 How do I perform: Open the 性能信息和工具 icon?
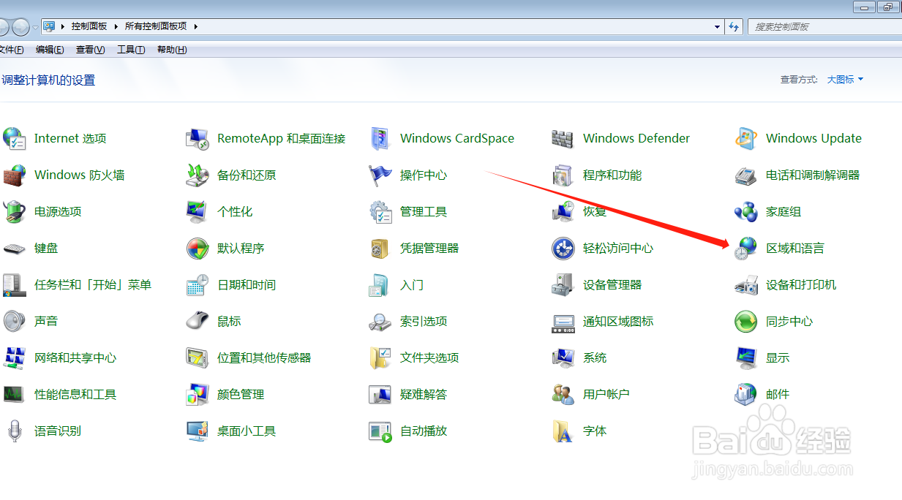[14, 394]
